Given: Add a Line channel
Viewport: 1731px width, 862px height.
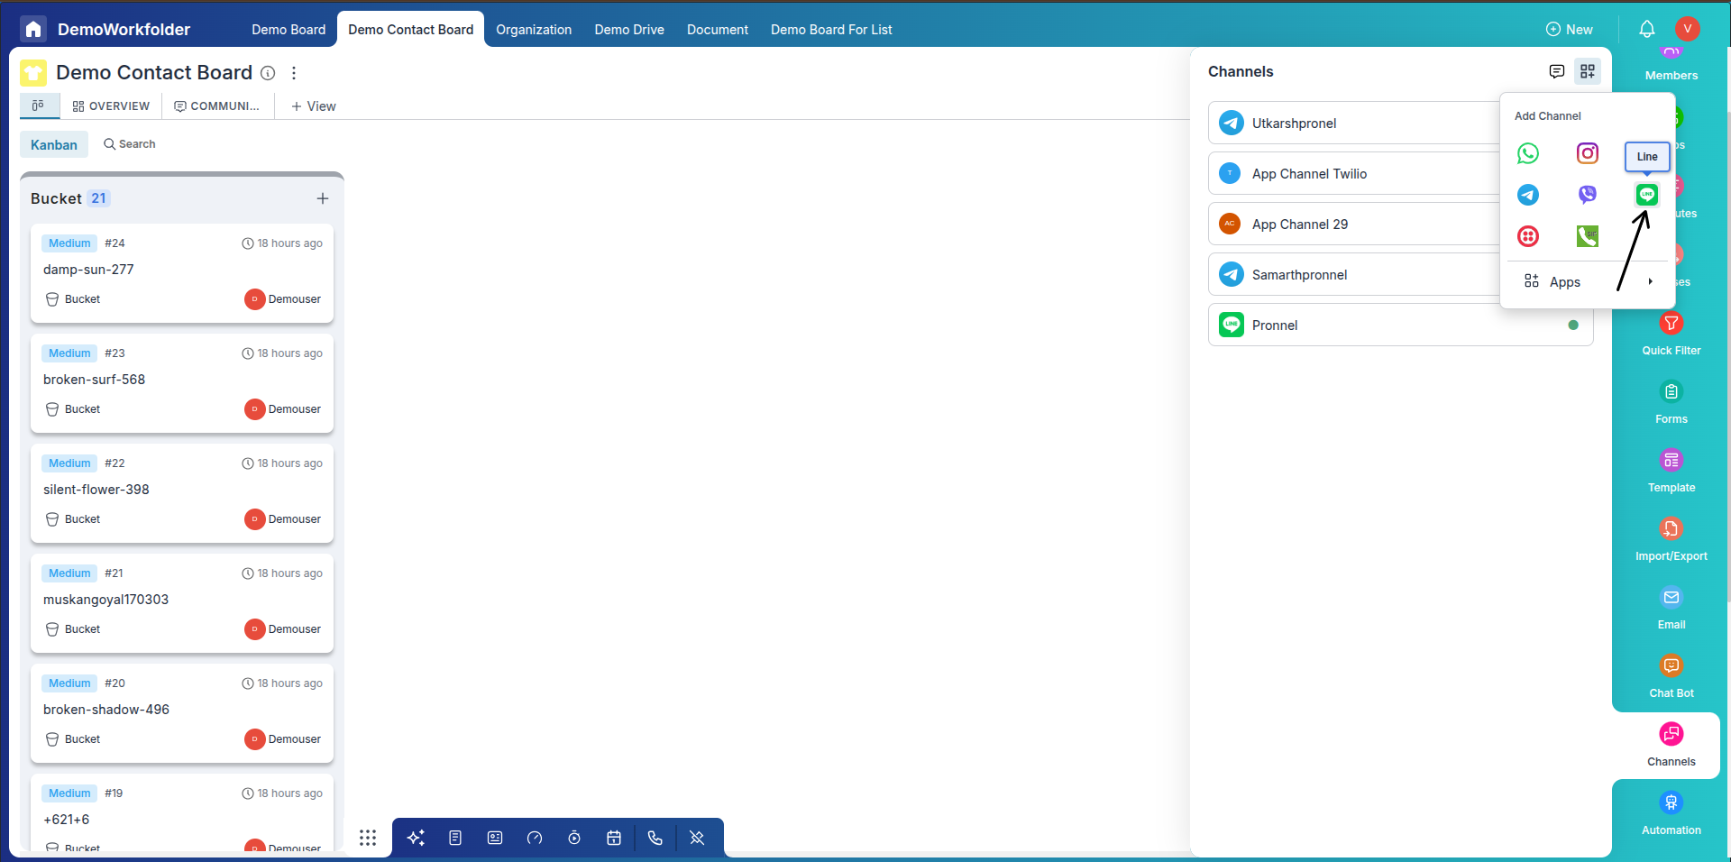Looking at the screenshot, I should click(x=1647, y=194).
